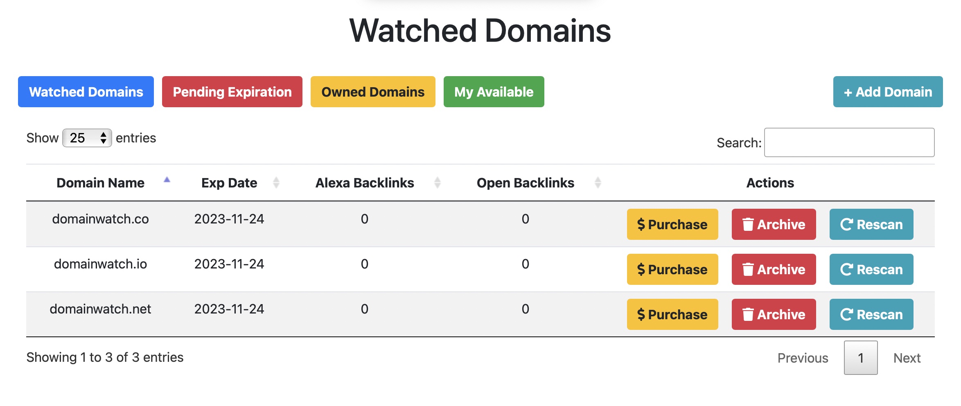Purchase the domainwatch.io domain
The width and height of the screenshot is (961, 406).
pyautogui.click(x=672, y=269)
